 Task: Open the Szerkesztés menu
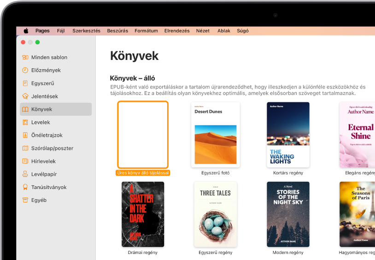coord(86,30)
